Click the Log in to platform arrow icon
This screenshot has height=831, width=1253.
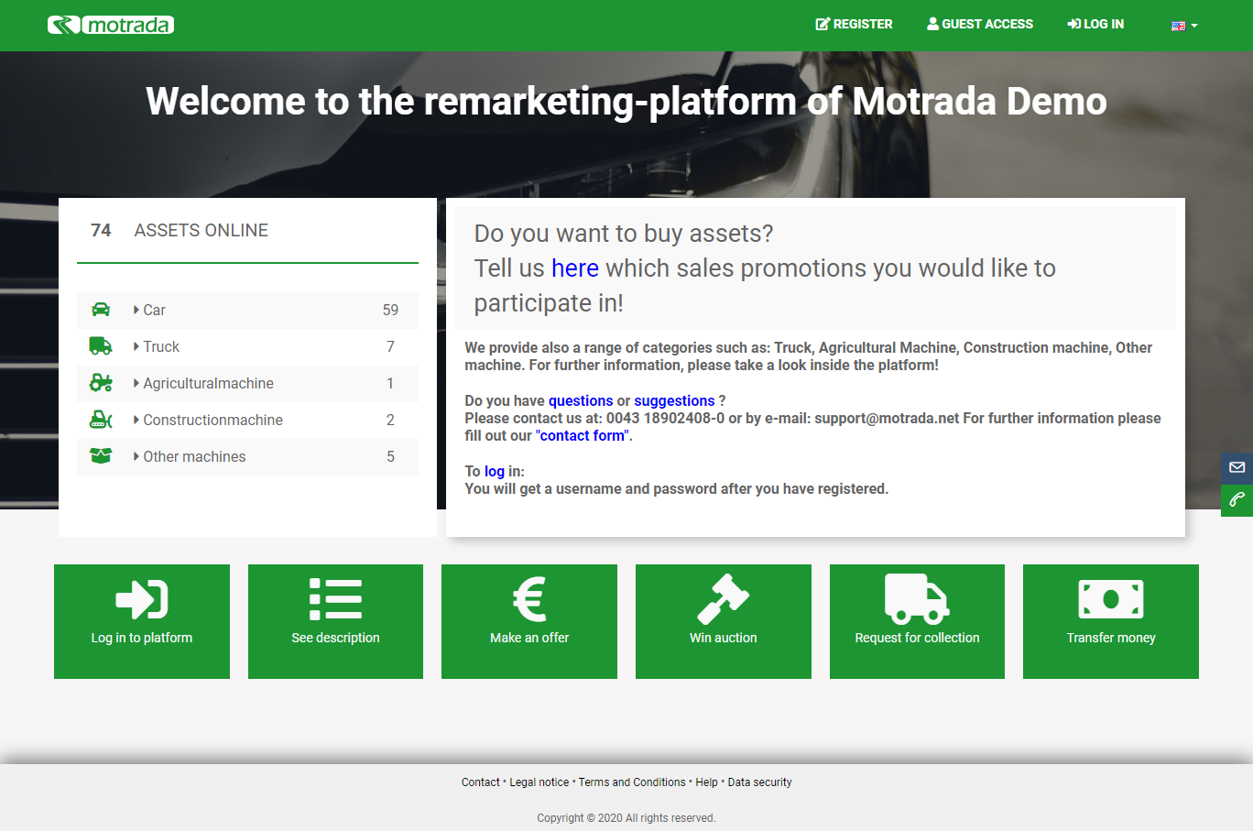pos(142,599)
